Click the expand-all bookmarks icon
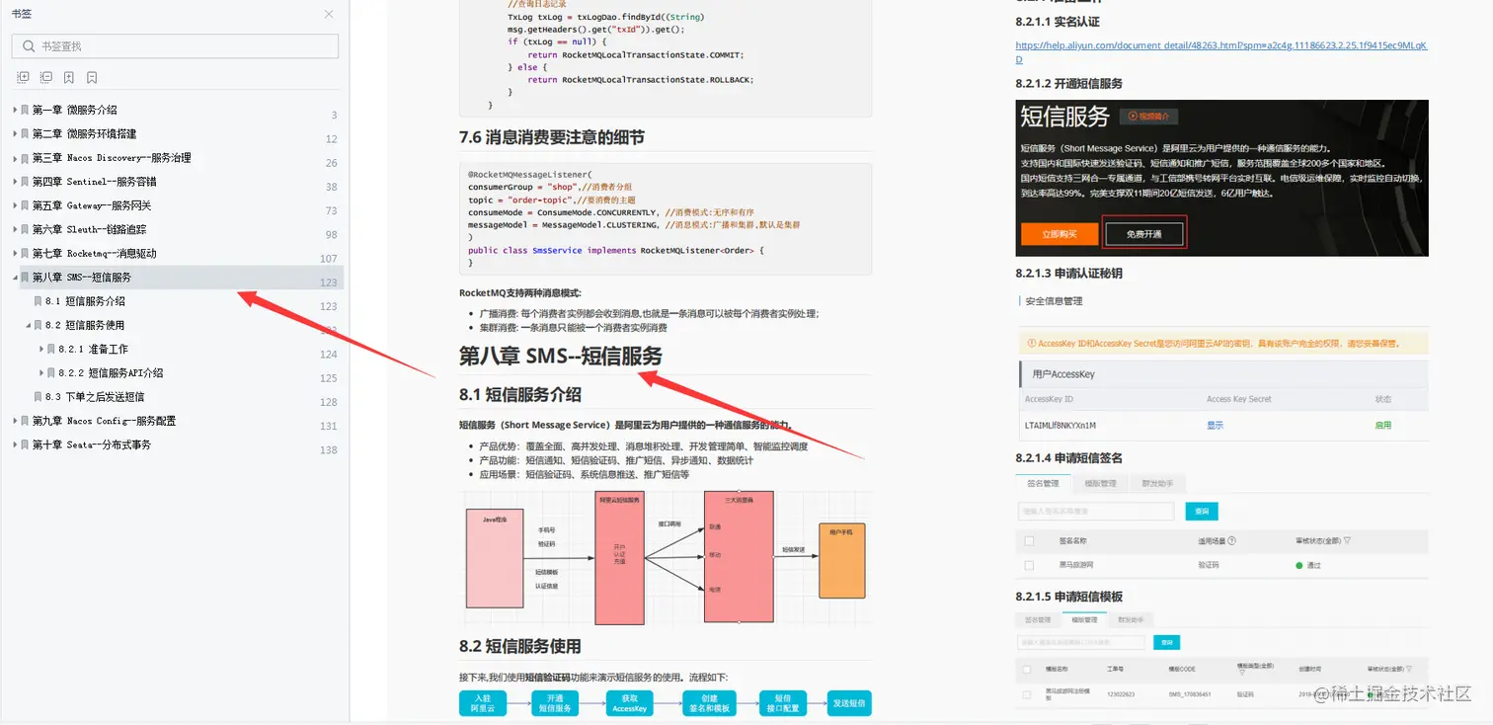 (23, 77)
